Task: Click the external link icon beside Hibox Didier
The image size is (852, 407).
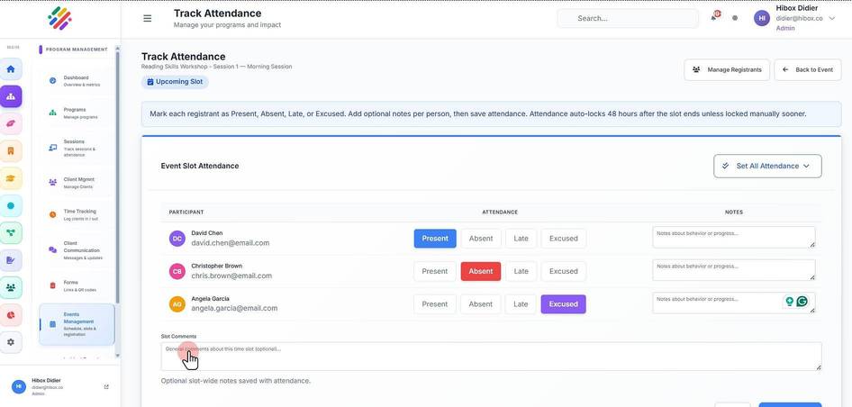Action: (x=106, y=387)
